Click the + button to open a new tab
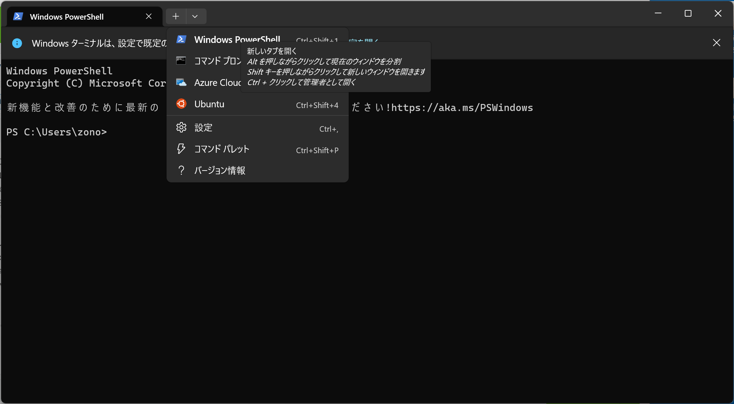734x404 pixels. coord(175,16)
